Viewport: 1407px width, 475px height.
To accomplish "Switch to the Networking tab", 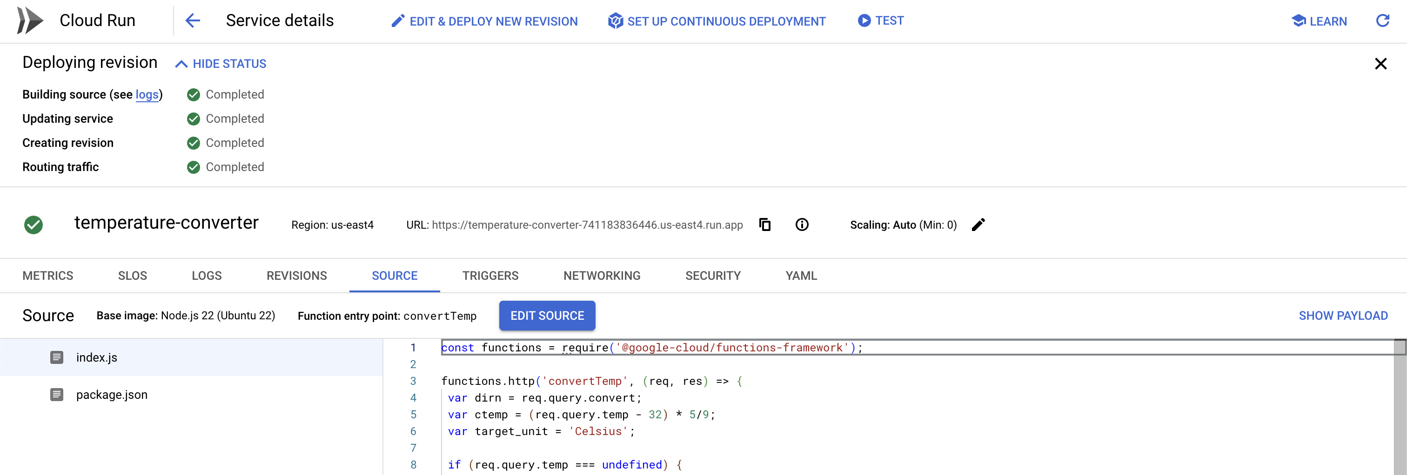I will [602, 276].
